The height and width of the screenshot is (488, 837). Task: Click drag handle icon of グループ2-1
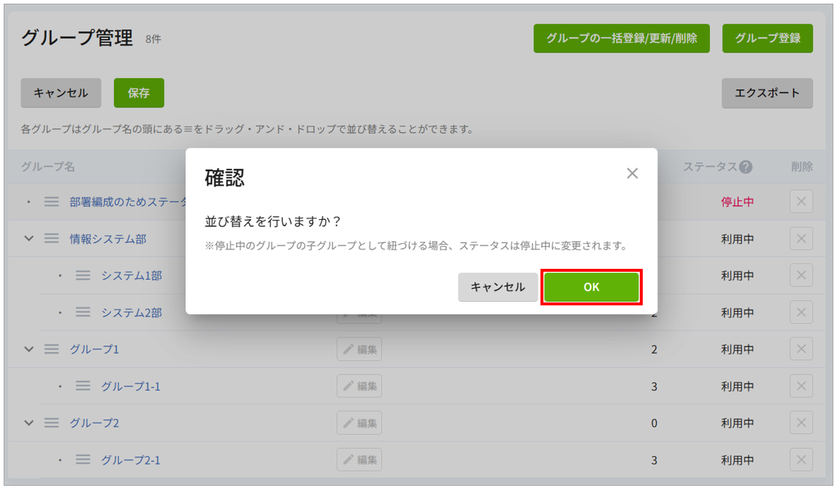(x=83, y=460)
